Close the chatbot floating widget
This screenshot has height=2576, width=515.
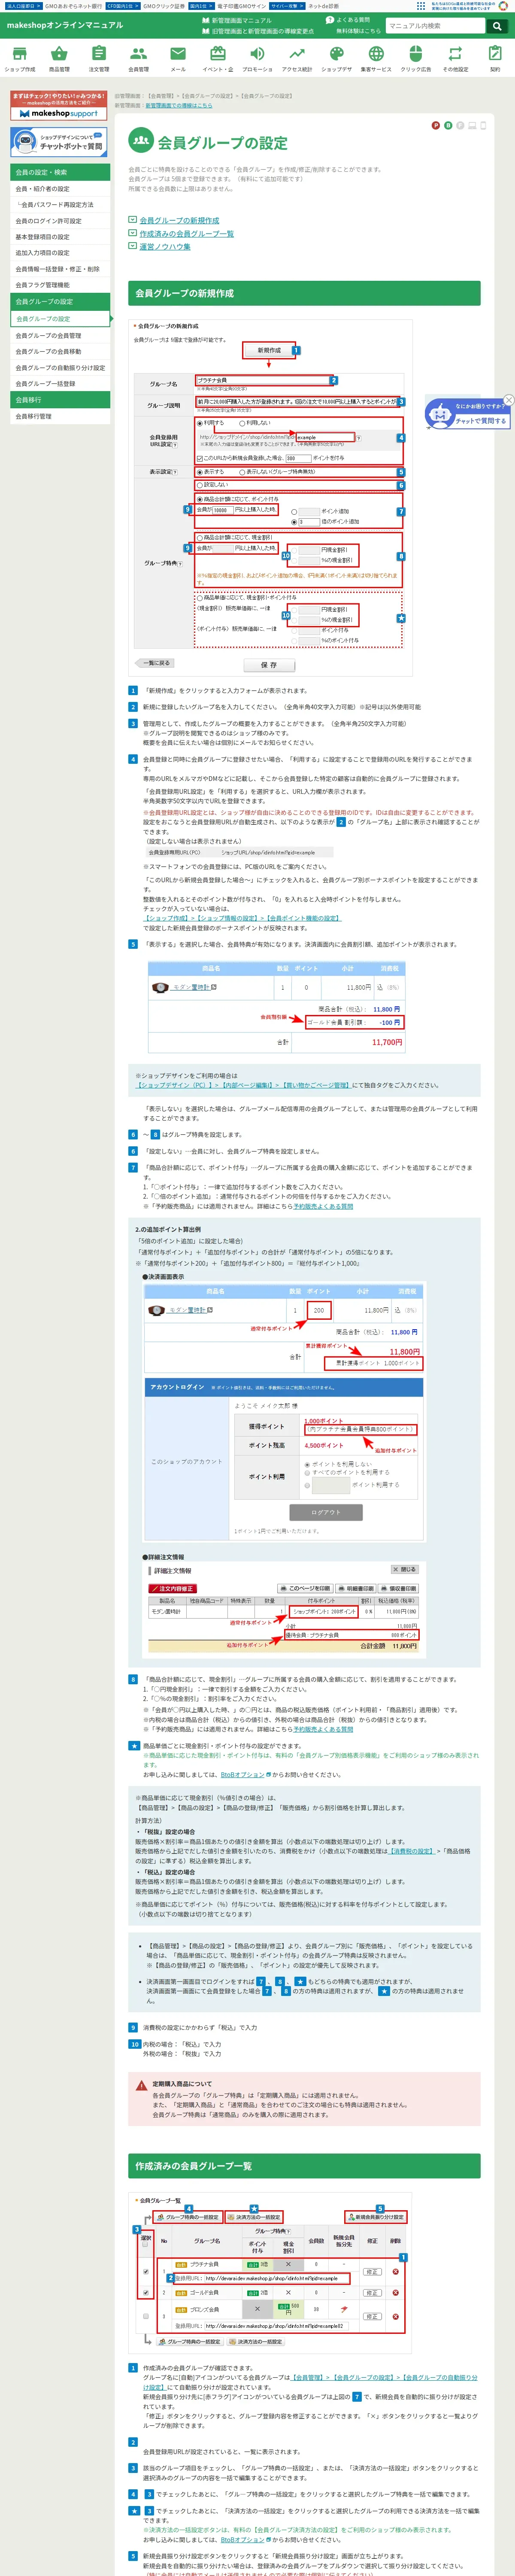508,400
